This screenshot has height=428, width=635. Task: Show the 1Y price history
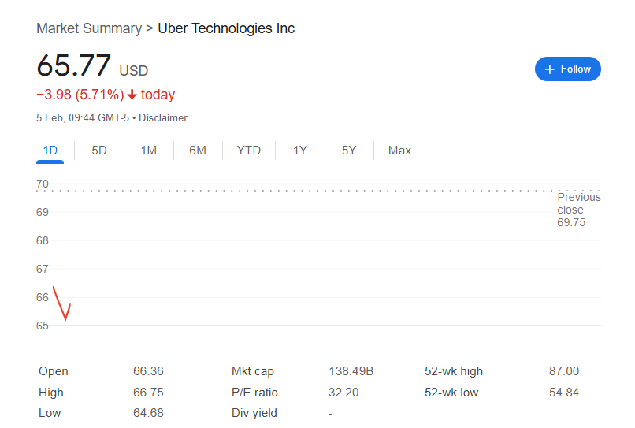point(300,151)
